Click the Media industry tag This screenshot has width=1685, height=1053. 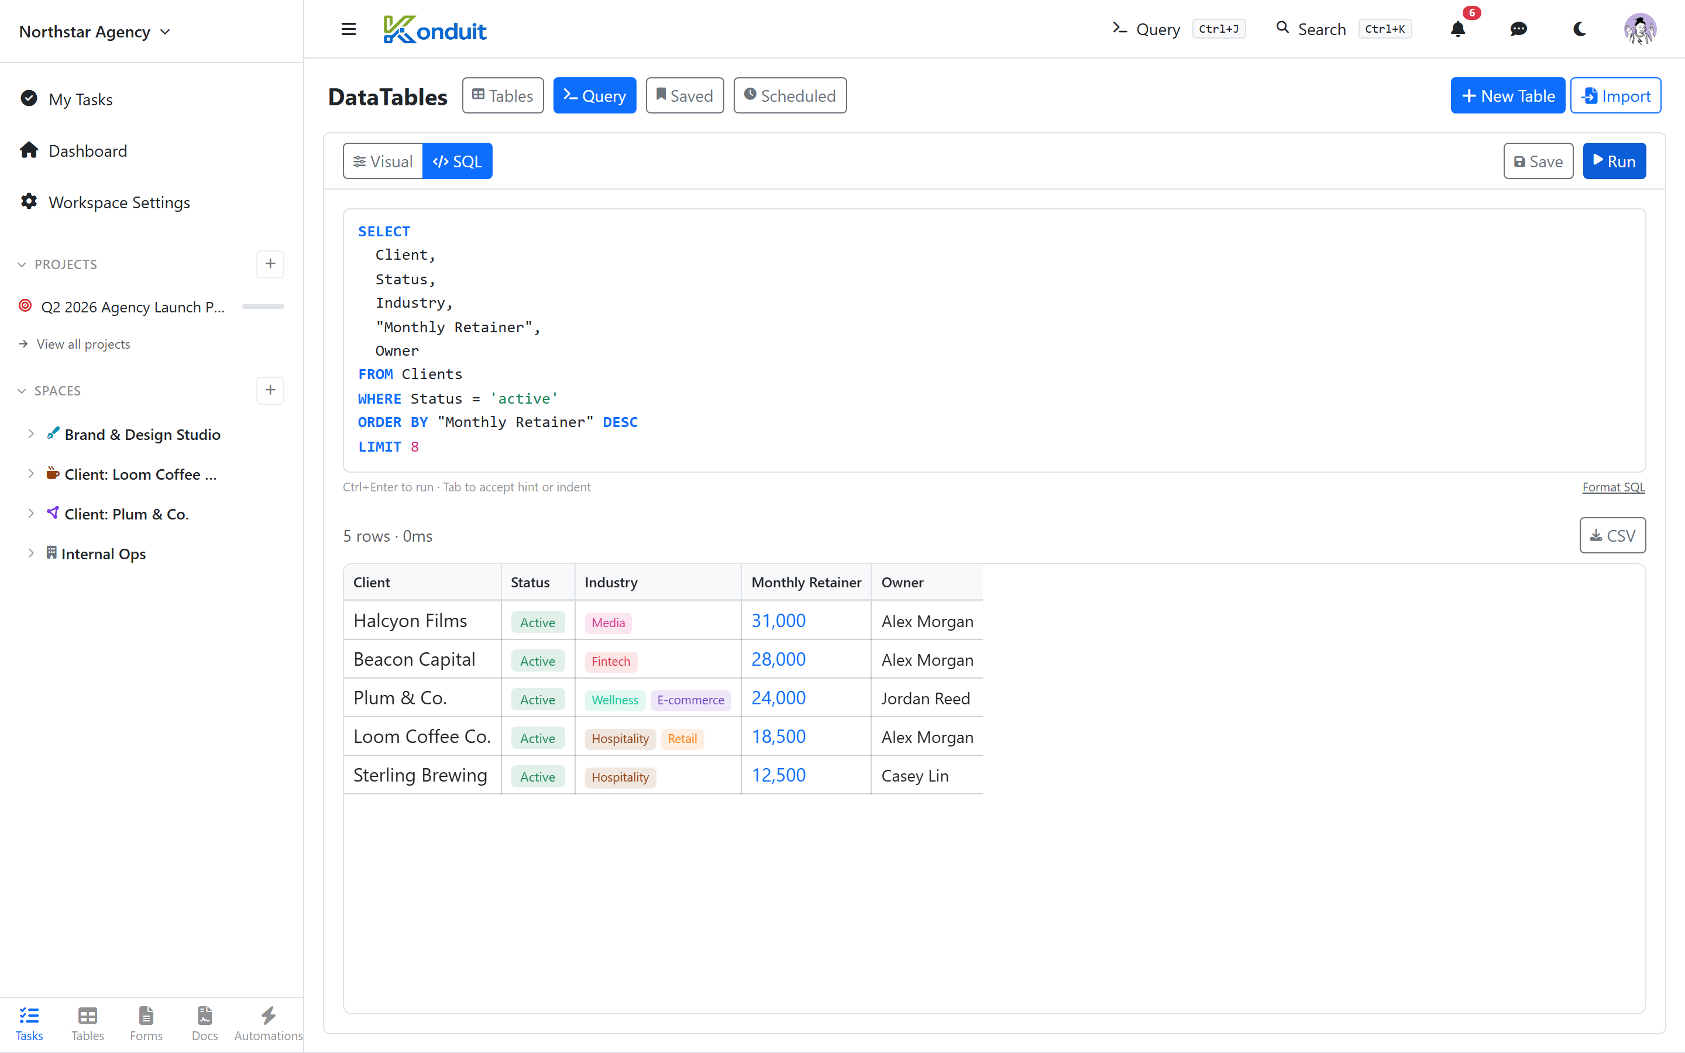pyautogui.click(x=608, y=622)
